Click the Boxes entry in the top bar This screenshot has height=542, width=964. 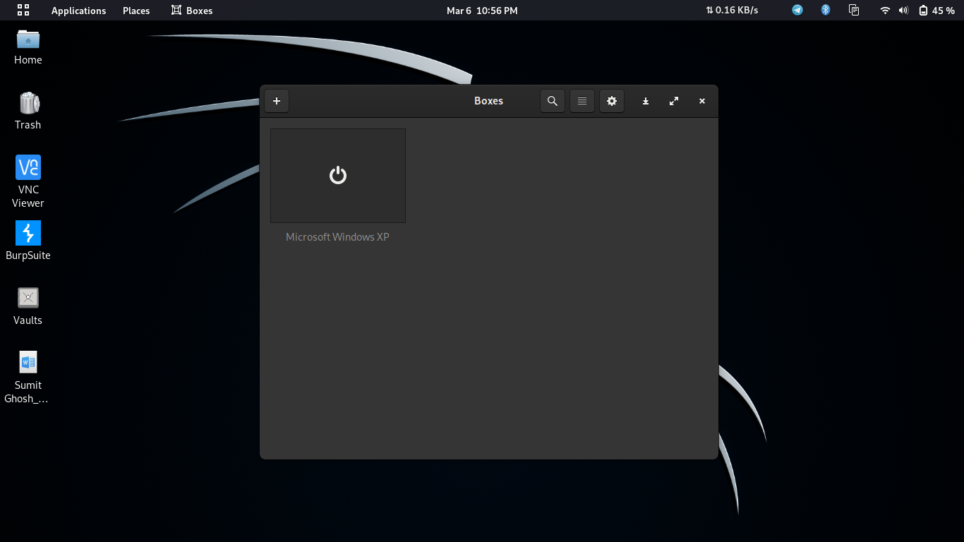click(x=191, y=10)
